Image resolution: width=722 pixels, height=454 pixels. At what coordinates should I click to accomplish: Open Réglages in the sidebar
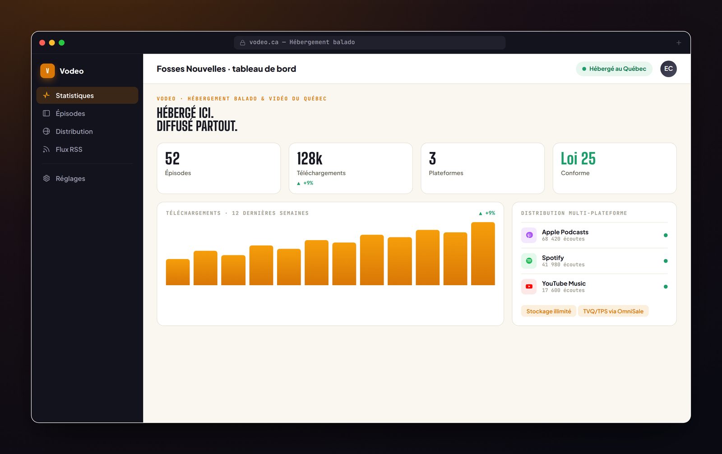87,178
